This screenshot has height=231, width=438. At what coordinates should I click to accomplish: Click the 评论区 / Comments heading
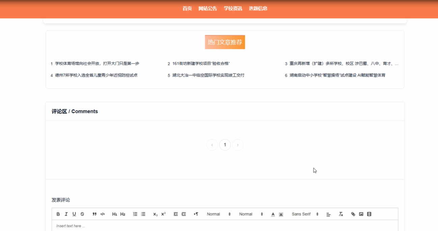[75, 111]
